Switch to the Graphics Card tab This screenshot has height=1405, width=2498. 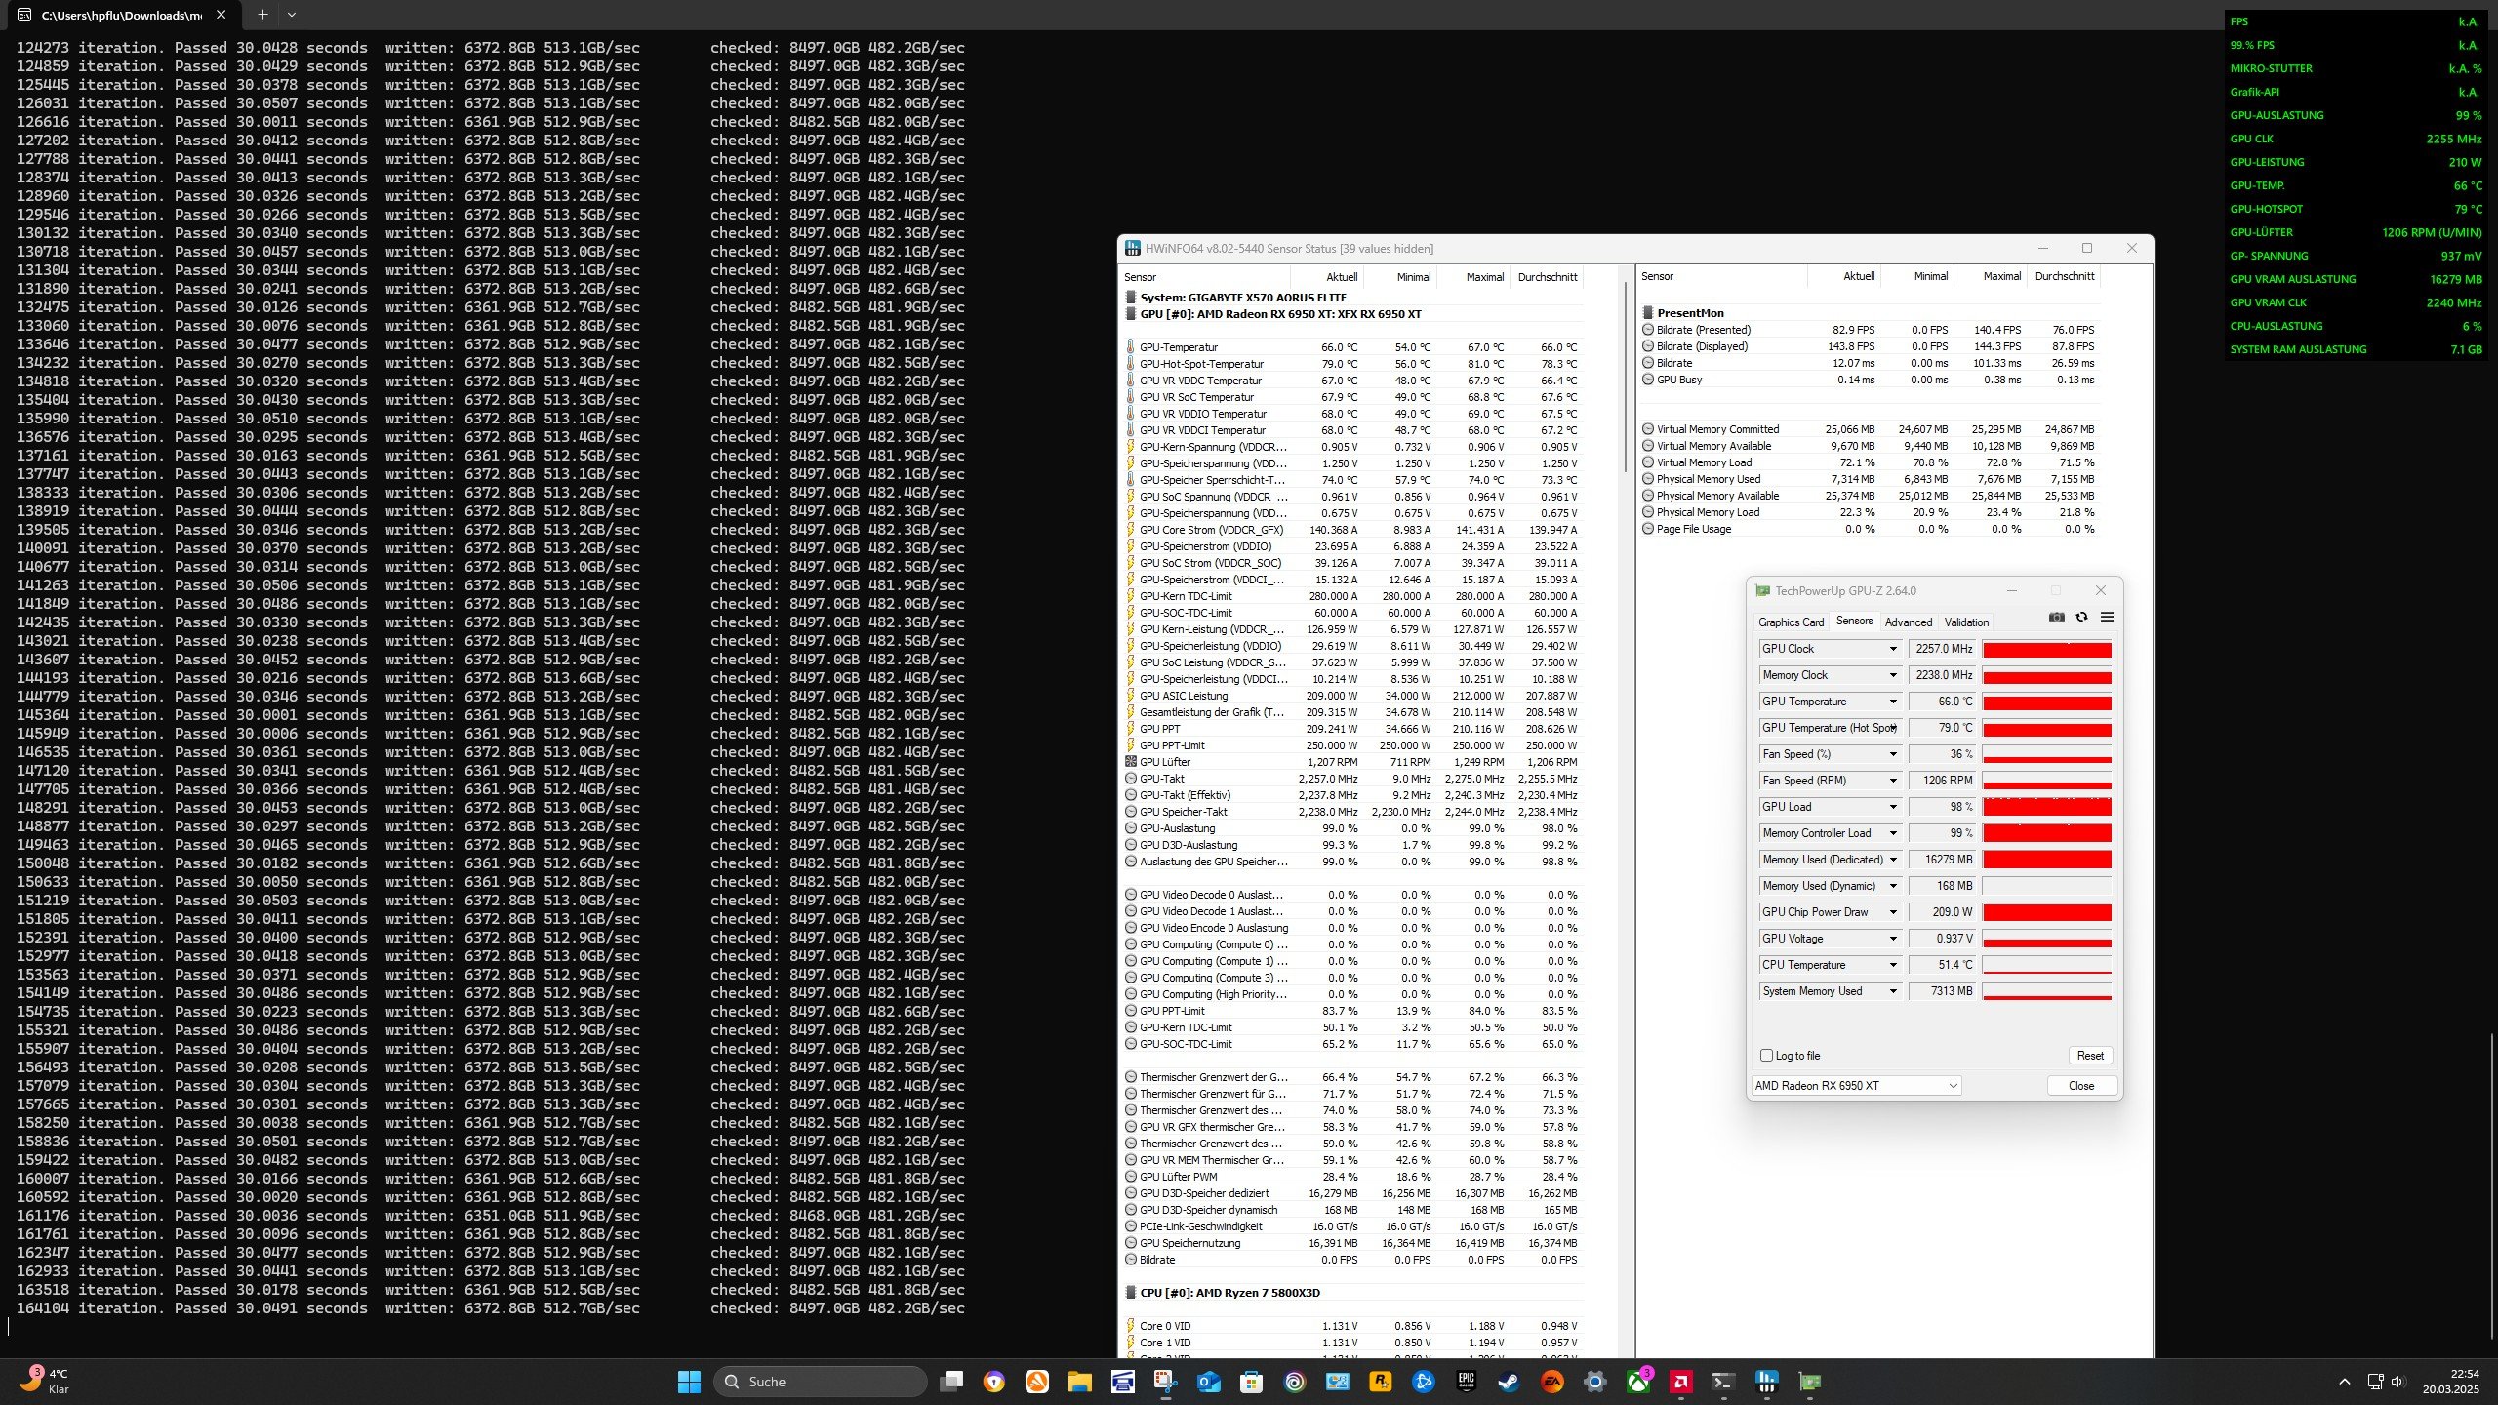(x=1791, y=622)
